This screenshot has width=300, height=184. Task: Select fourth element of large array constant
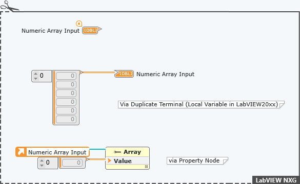click(x=66, y=102)
